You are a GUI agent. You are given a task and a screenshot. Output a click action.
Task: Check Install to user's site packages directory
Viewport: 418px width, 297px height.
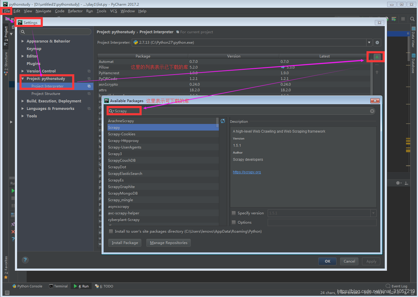tap(111, 231)
